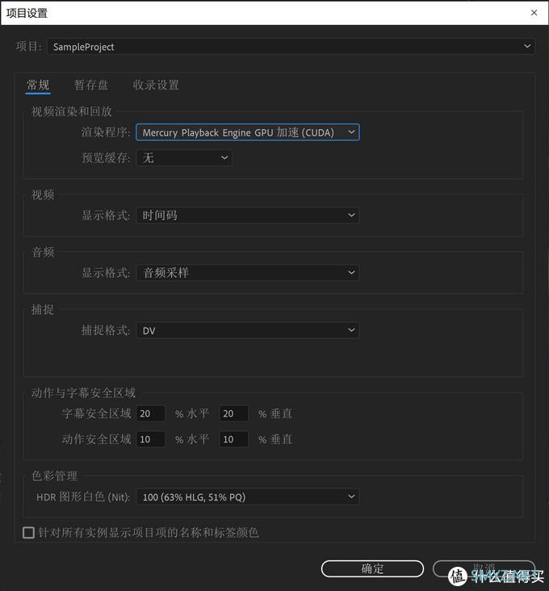The width and height of the screenshot is (549, 591).
Task: Open the 捕捉格式 DV dropdown
Action: point(248,330)
